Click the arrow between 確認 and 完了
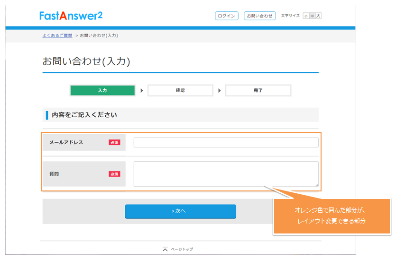Screen dimensions: 396x259 (x=219, y=90)
